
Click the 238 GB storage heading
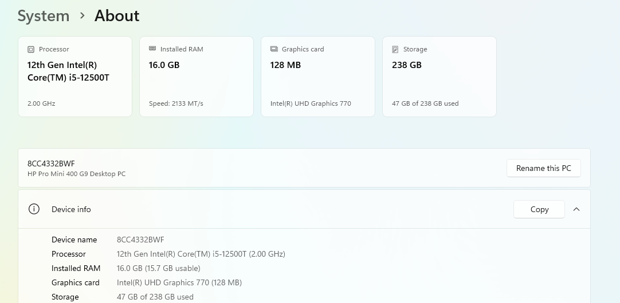pos(406,65)
